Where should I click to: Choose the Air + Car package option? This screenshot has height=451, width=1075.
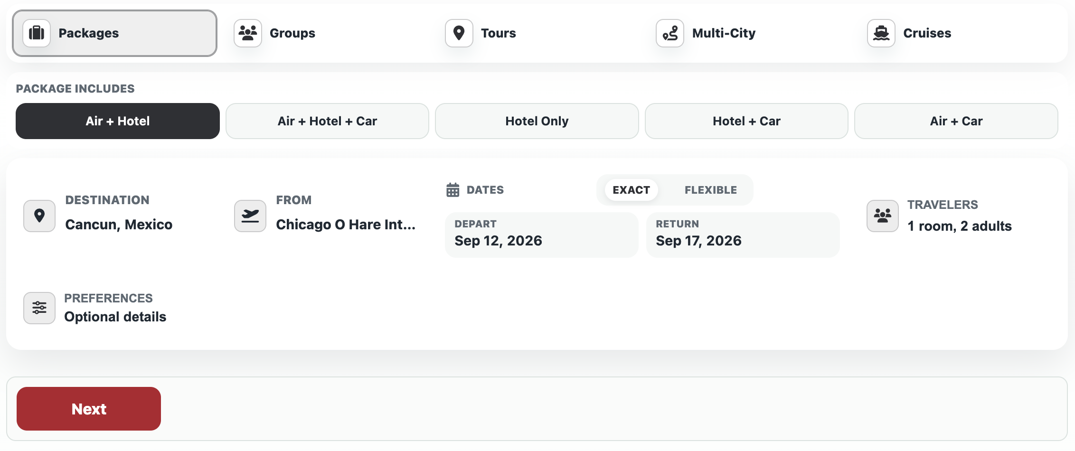pos(956,121)
